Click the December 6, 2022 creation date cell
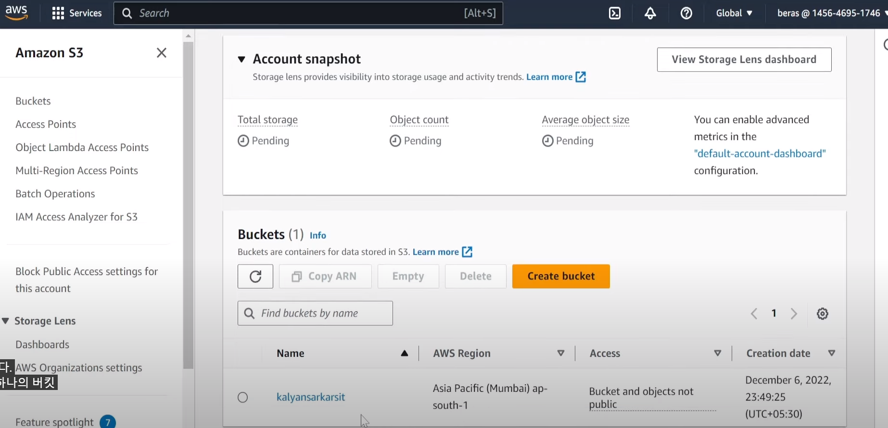The width and height of the screenshot is (888, 428). [x=788, y=397]
